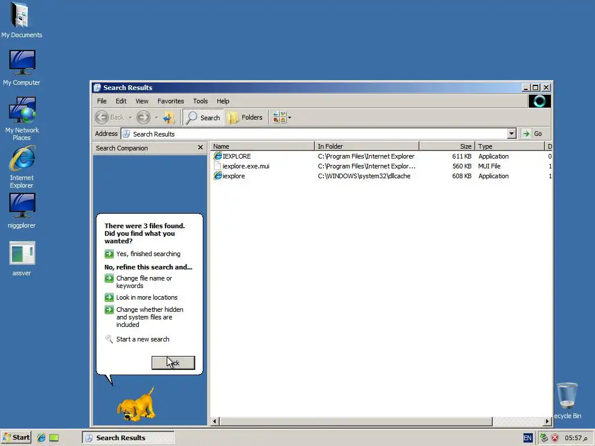Toggle the Folders toolbar button
The height and width of the screenshot is (446, 595).
pyautogui.click(x=246, y=117)
